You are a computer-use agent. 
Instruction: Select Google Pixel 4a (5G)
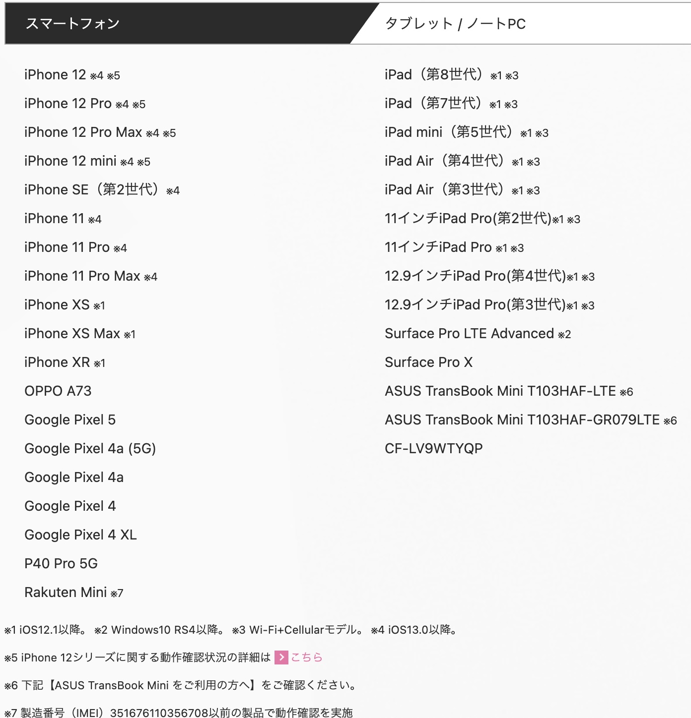click(x=90, y=449)
